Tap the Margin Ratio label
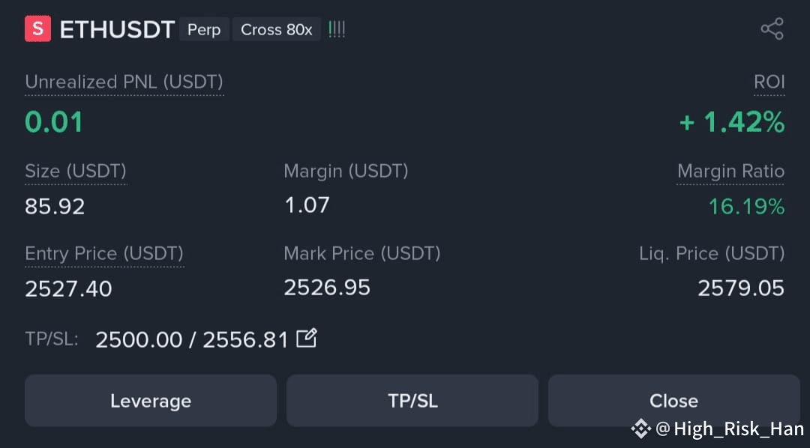This screenshot has width=810, height=448. pos(731,171)
